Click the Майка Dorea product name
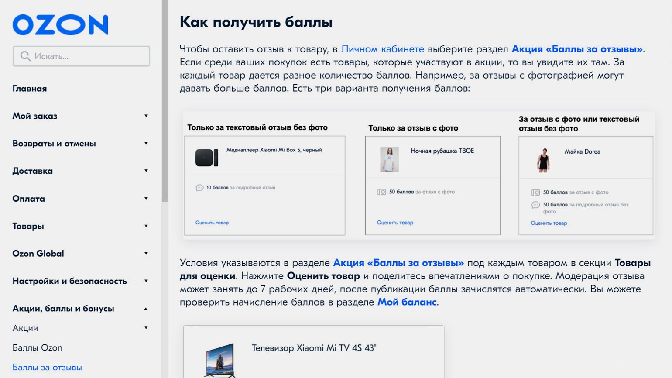Viewport: 672px width, 378px height. pyautogui.click(x=583, y=151)
